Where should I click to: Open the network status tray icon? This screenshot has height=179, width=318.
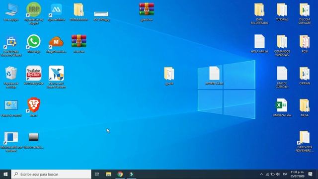coord(267,174)
